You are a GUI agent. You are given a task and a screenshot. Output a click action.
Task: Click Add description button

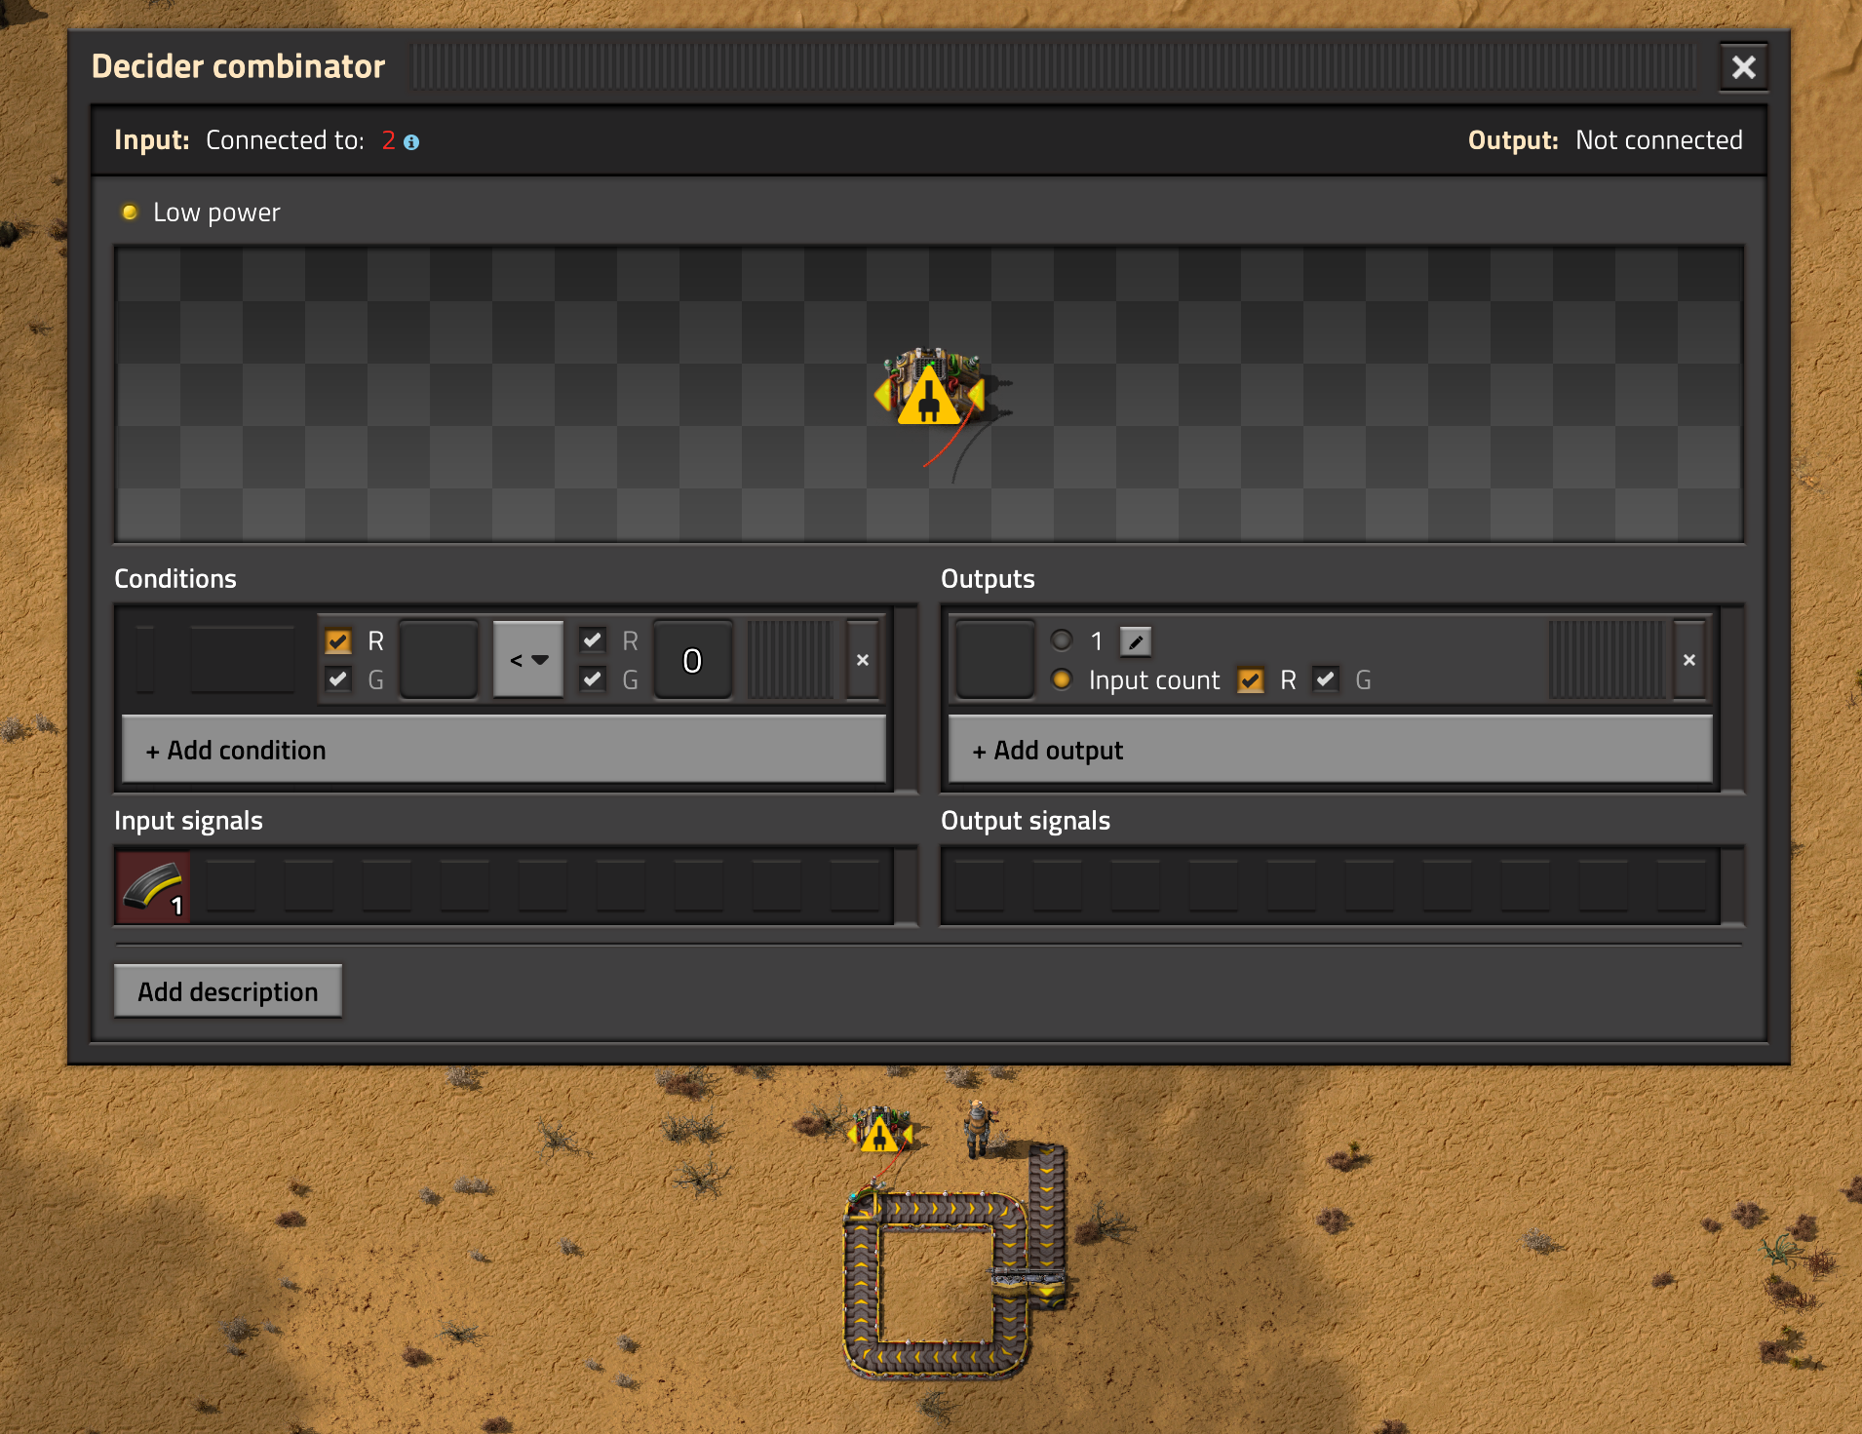coord(228,991)
